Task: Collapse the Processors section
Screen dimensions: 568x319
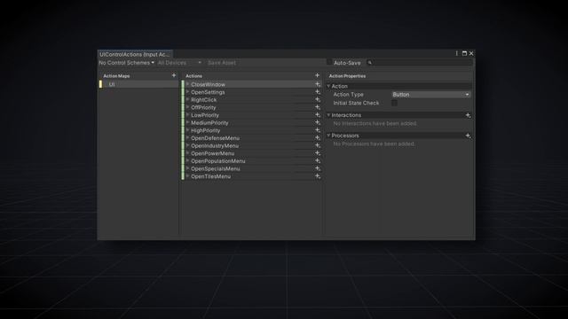Action: 328,136
